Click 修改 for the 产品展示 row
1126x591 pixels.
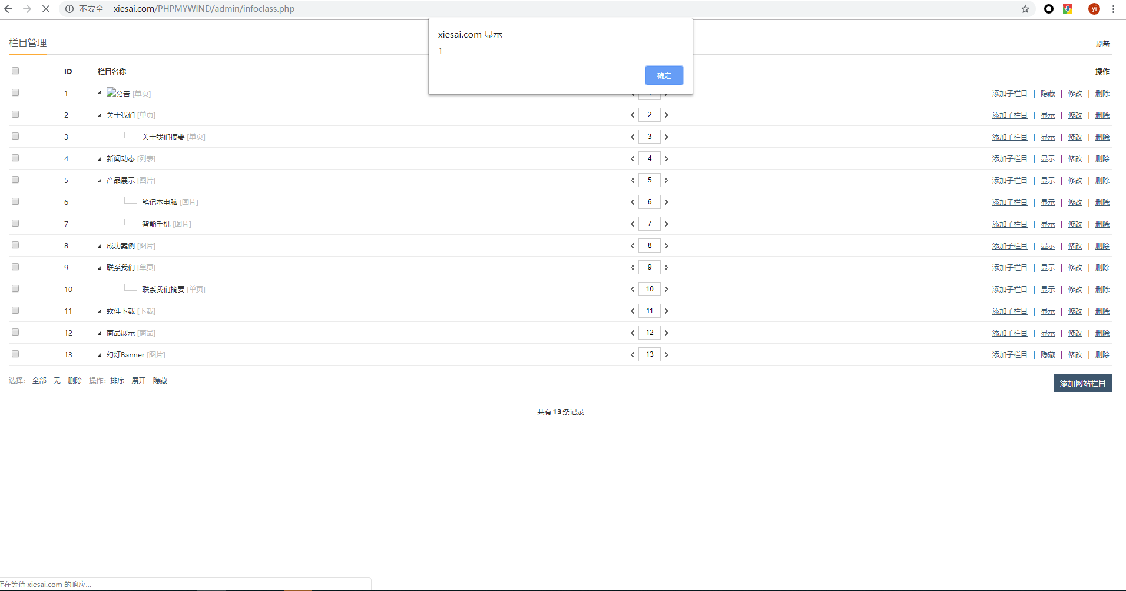tap(1075, 181)
